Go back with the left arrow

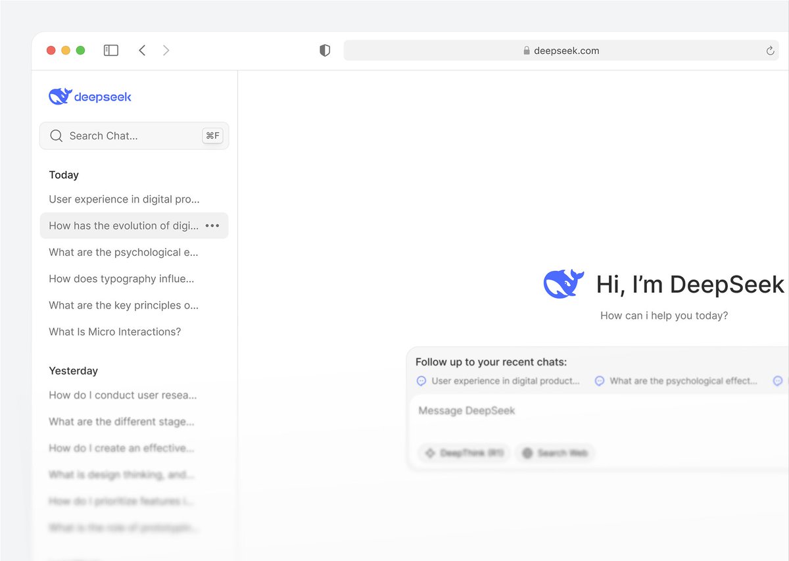click(x=142, y=50)
